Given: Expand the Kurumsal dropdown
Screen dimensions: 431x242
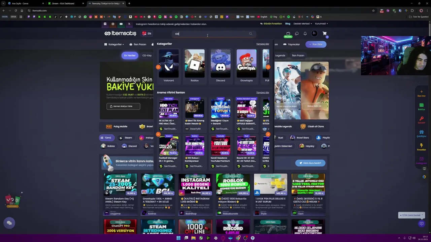Looking at the screenshot, I should coord(321,24).
